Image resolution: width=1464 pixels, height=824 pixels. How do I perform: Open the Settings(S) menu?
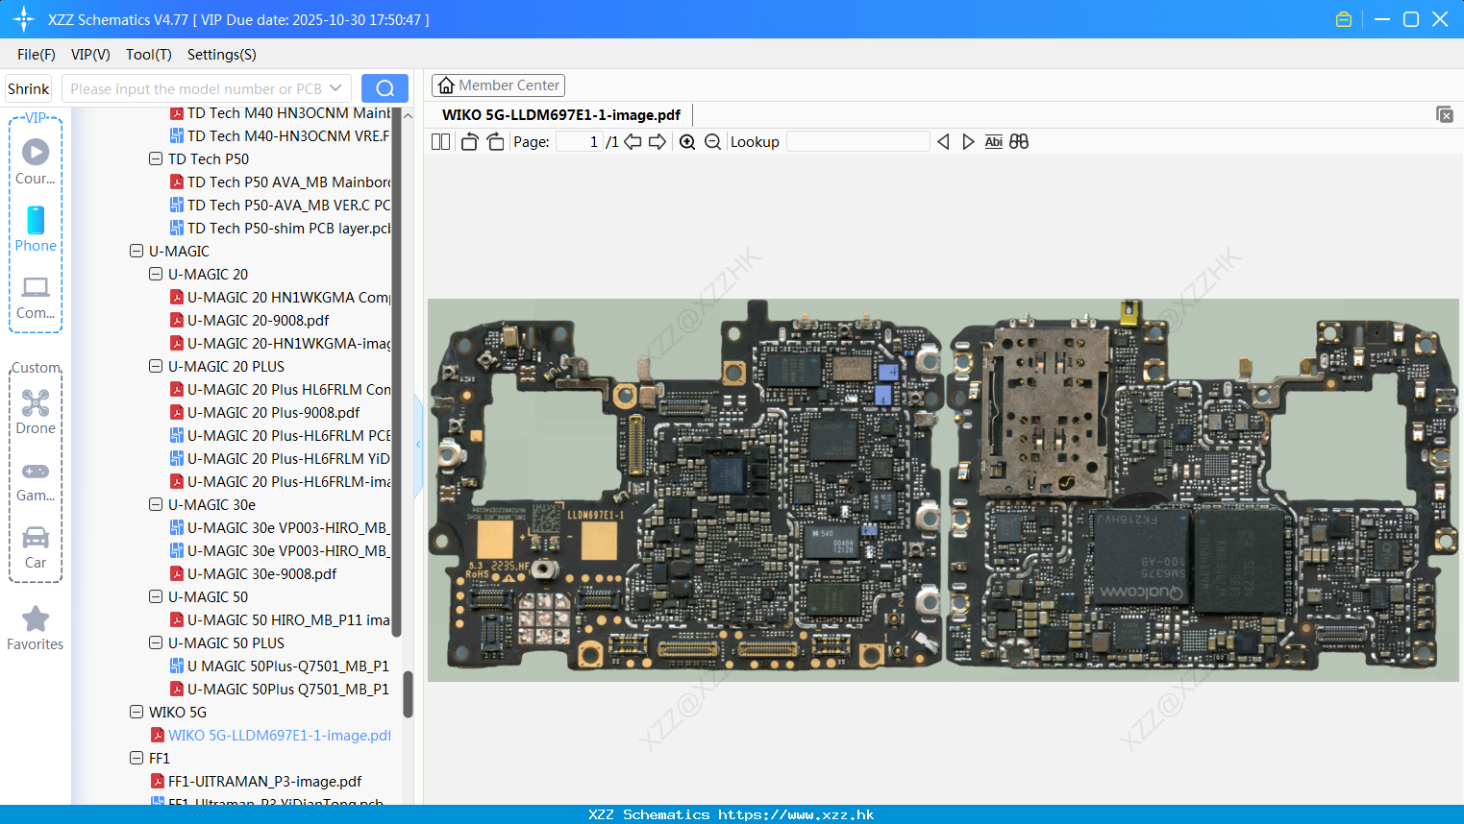(x=222, y=55)
